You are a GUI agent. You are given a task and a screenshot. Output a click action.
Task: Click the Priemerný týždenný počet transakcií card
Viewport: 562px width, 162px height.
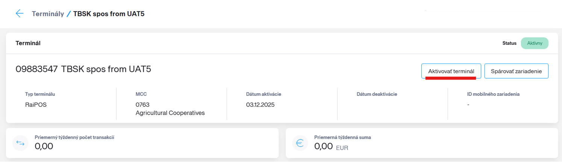tap(142, 143)
